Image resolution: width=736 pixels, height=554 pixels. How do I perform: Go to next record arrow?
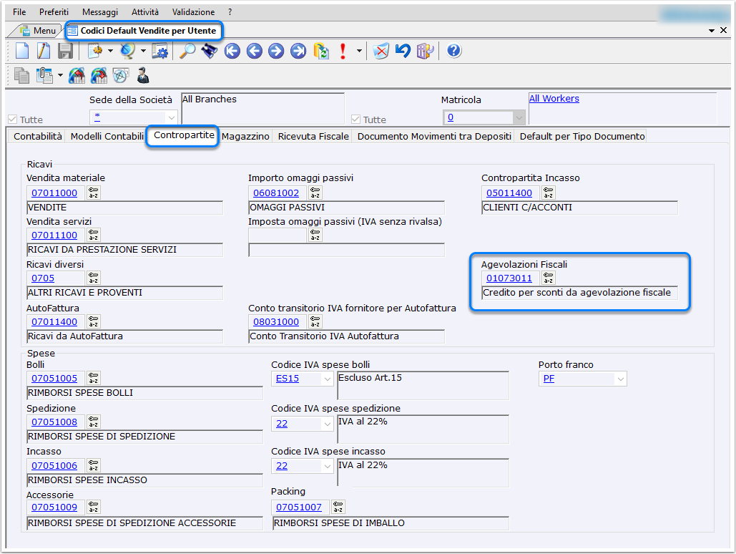click(276, 50)
